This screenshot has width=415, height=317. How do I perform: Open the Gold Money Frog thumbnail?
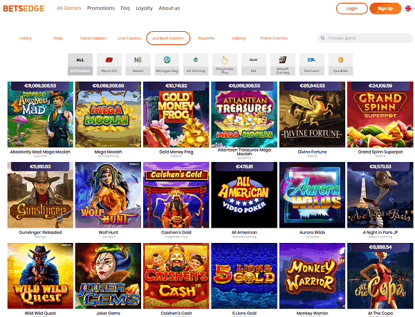point(176,114)
